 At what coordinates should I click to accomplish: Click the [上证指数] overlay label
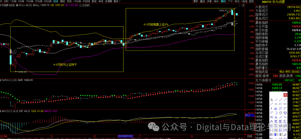click(84, 5)
